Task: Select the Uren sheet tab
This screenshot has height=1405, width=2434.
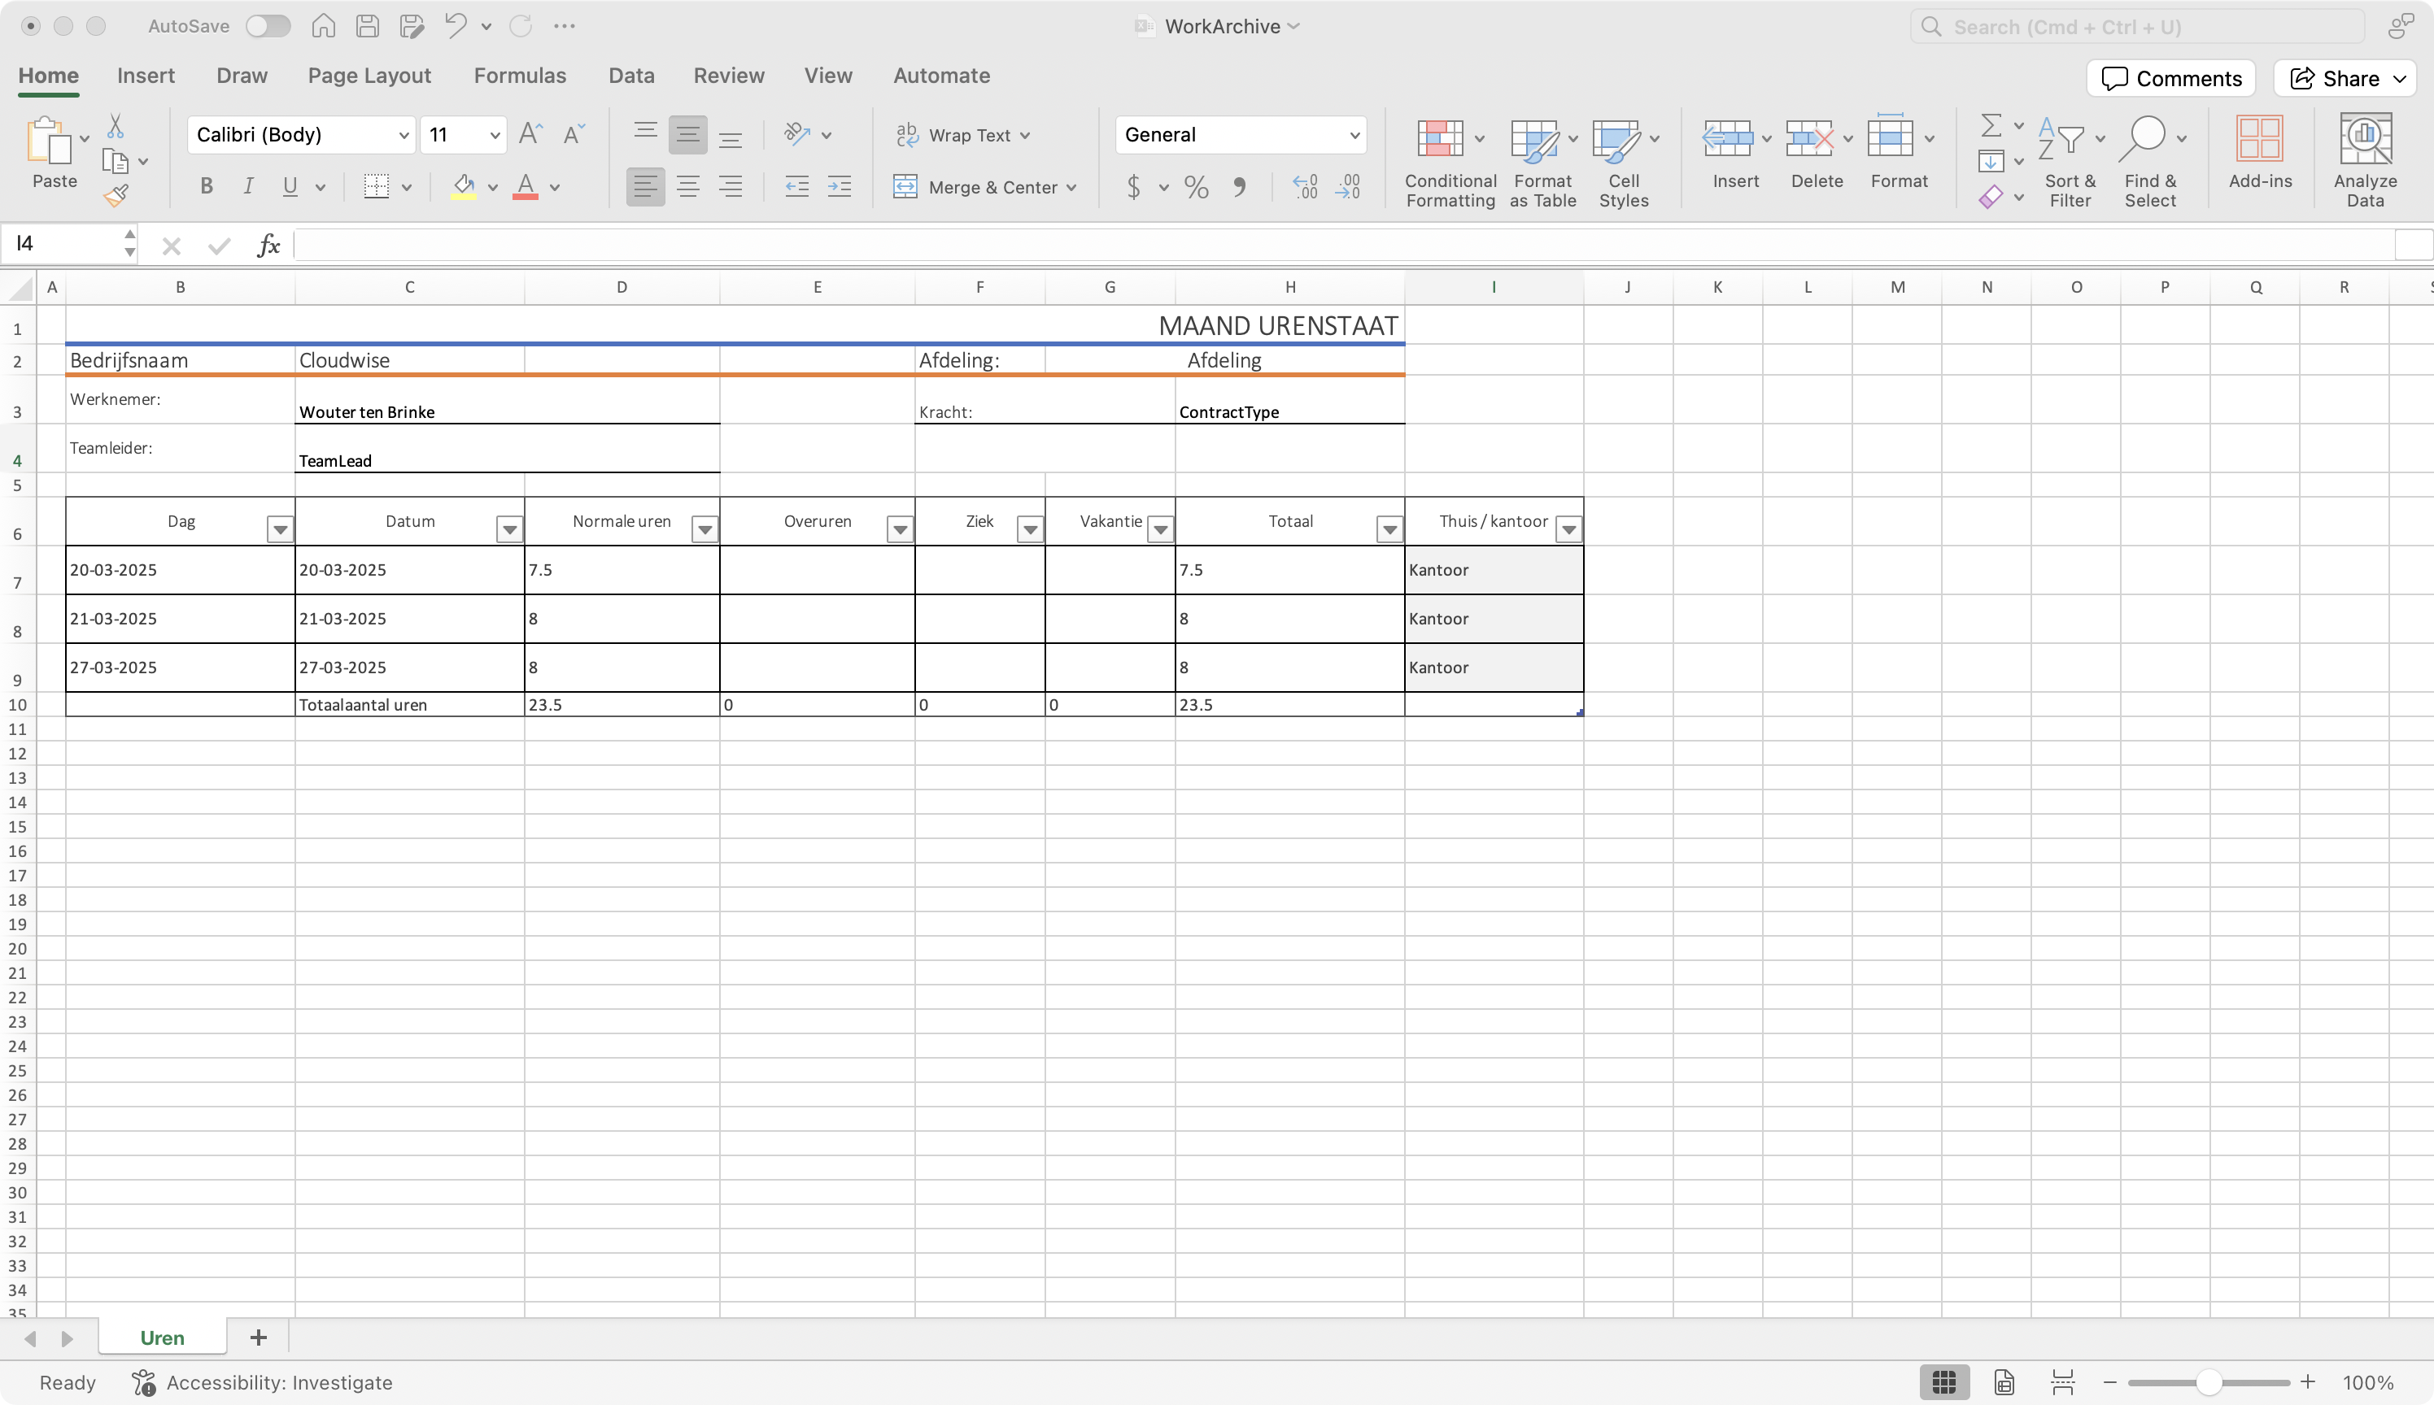Action: pos(162,1338)
